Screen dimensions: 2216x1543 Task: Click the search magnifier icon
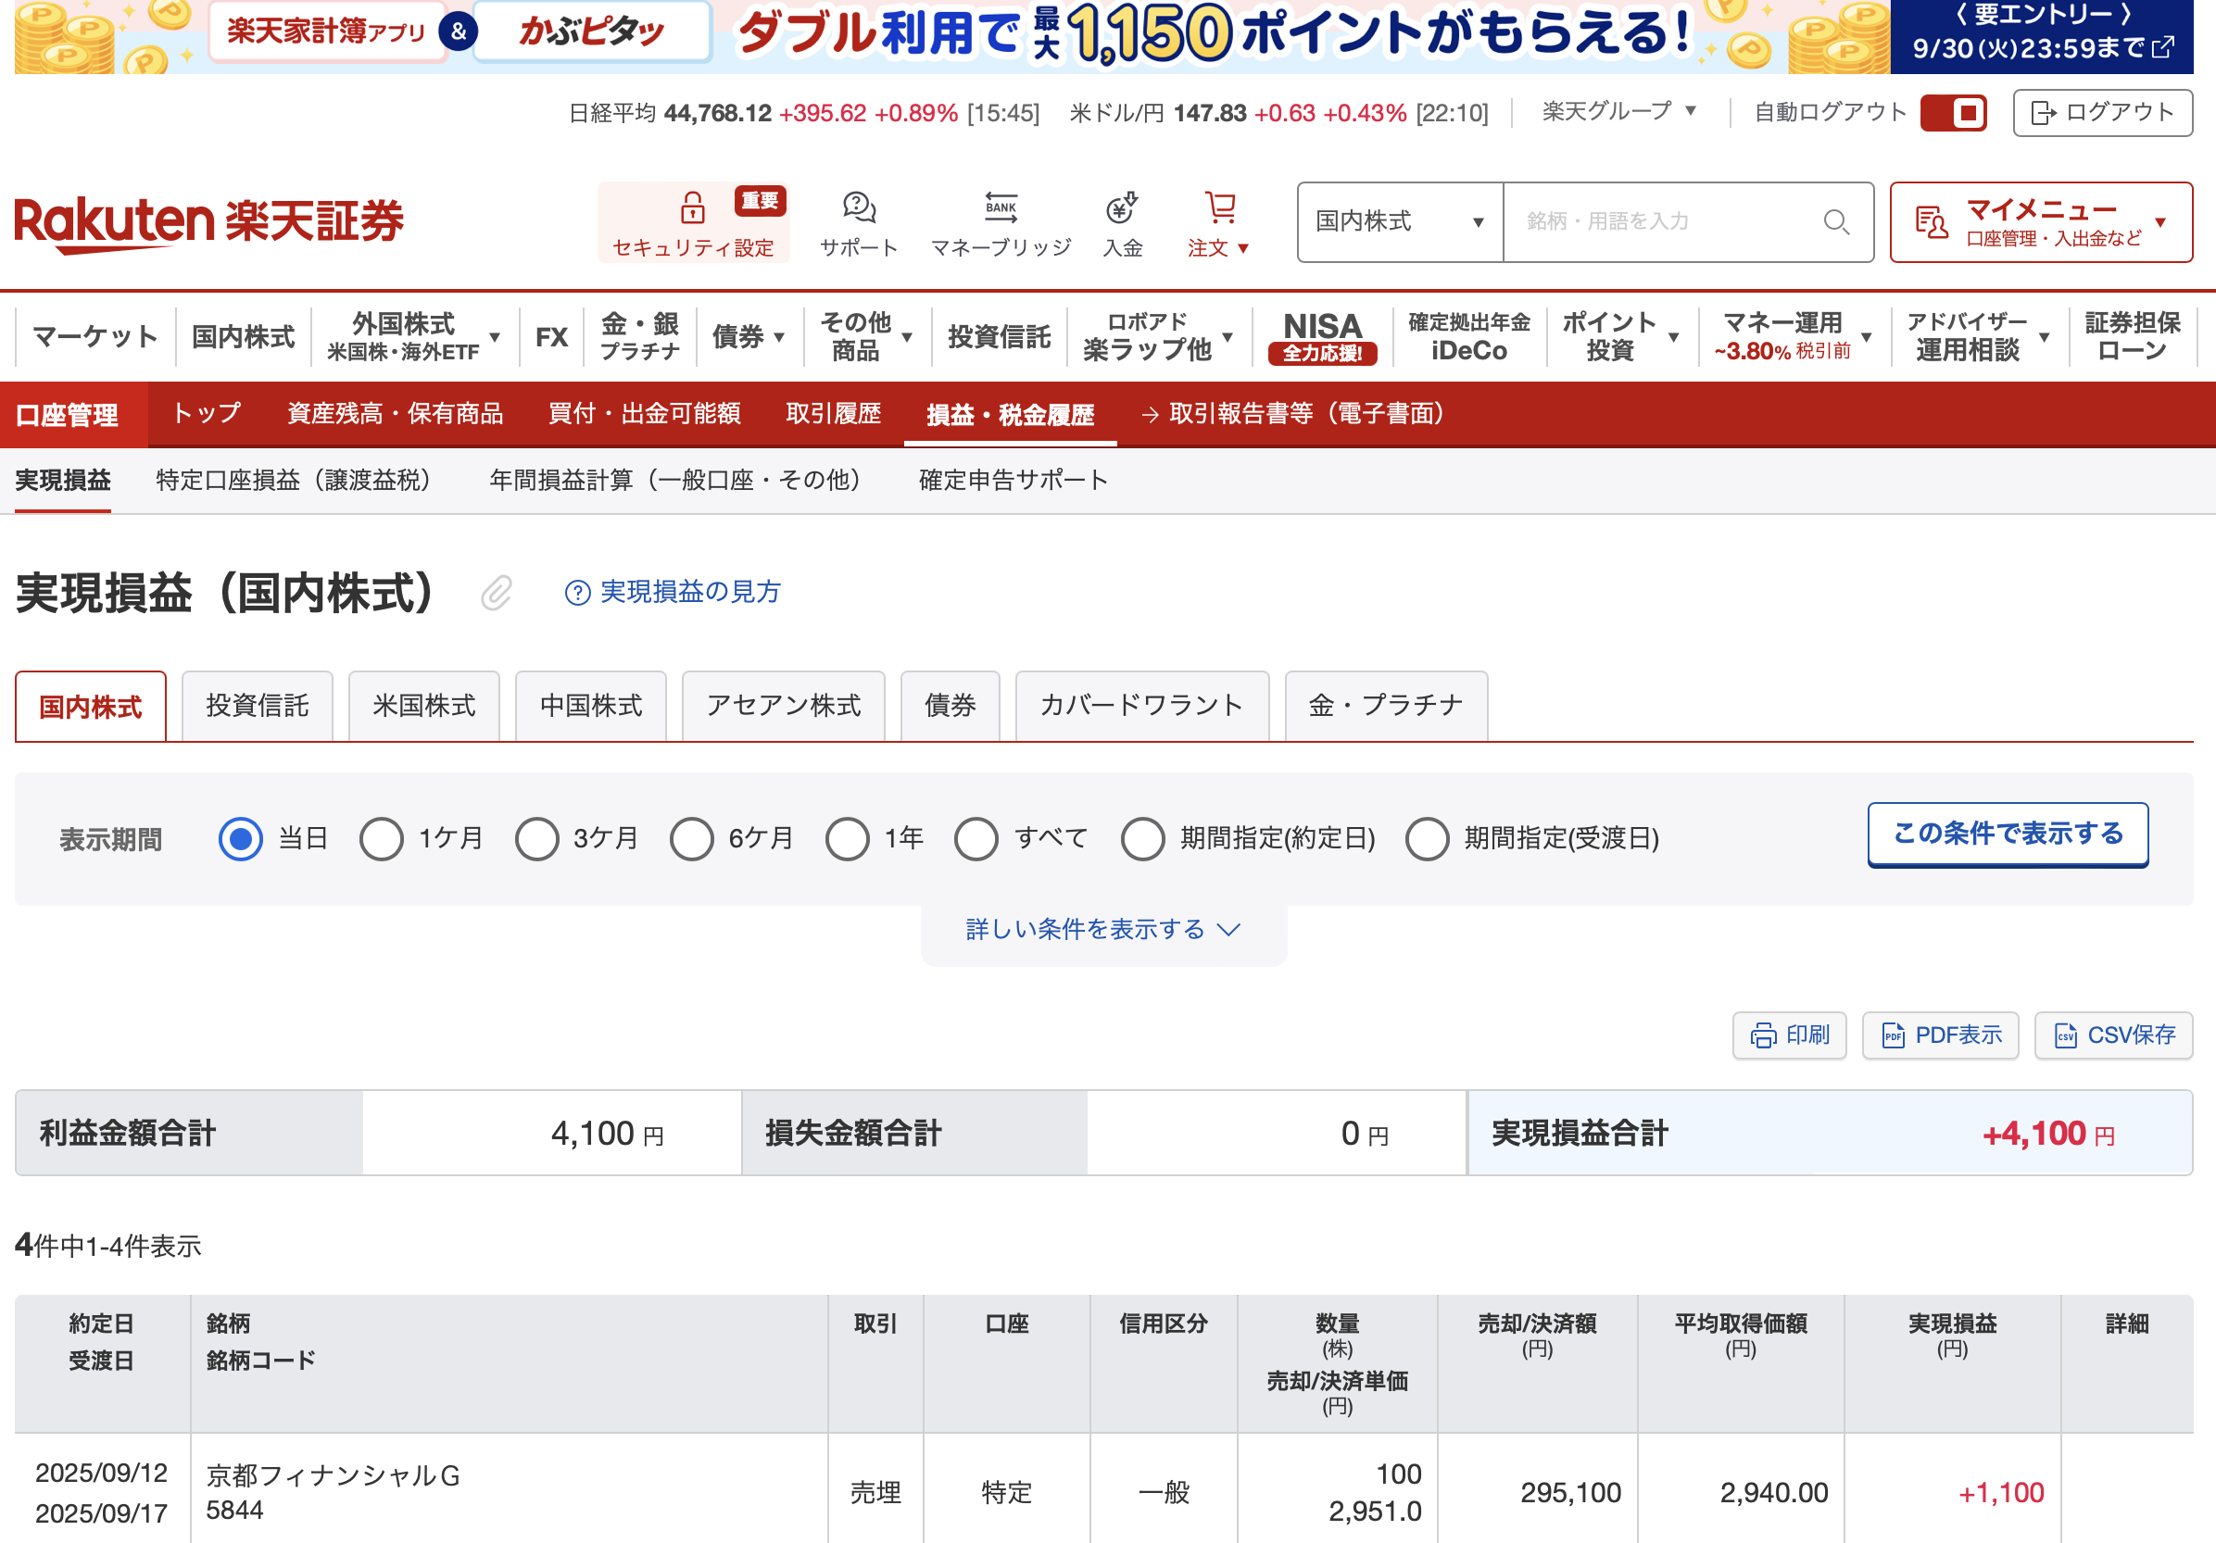pyautogui.click(x=1836, y=222)
